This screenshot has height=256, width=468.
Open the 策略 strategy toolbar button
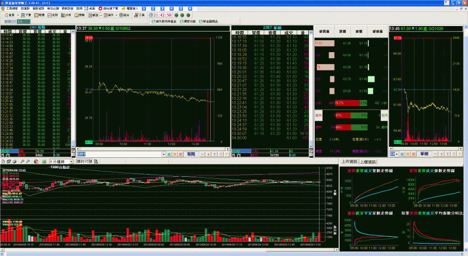tap(80, 15)
